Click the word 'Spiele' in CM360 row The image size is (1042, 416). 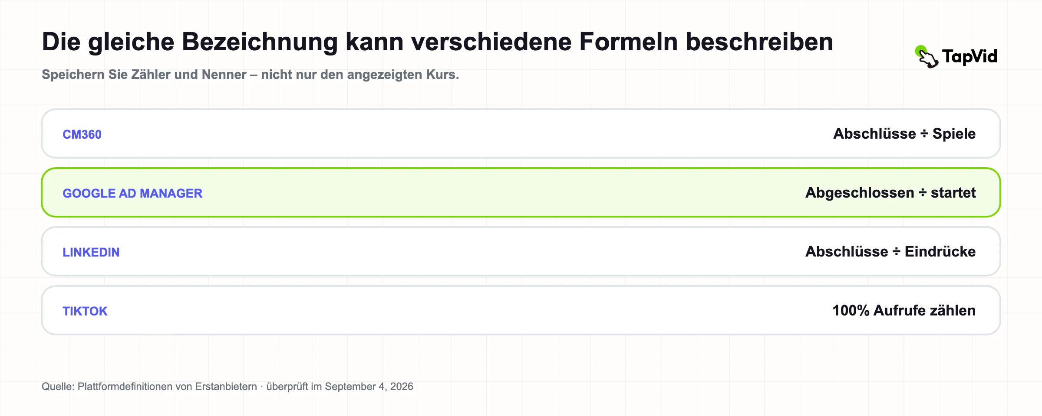point(954,134)
